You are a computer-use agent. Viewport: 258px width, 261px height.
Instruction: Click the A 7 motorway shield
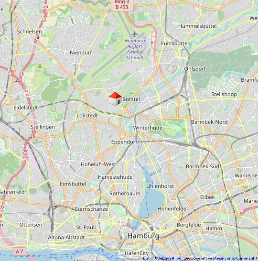pos(20,251)
